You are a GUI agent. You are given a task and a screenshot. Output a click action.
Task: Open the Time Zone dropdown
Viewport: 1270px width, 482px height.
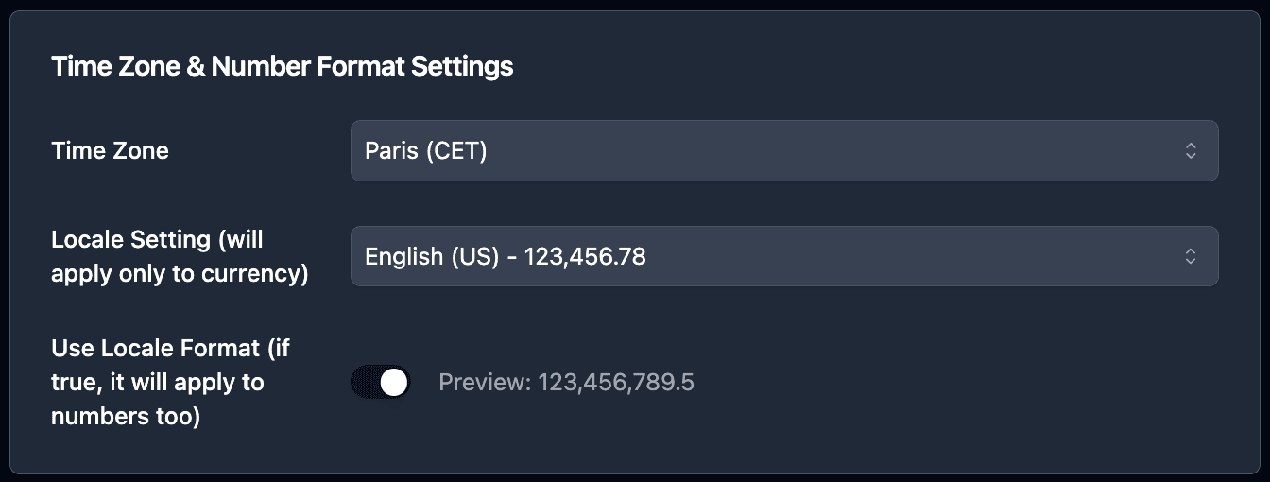tap(783, 150)
